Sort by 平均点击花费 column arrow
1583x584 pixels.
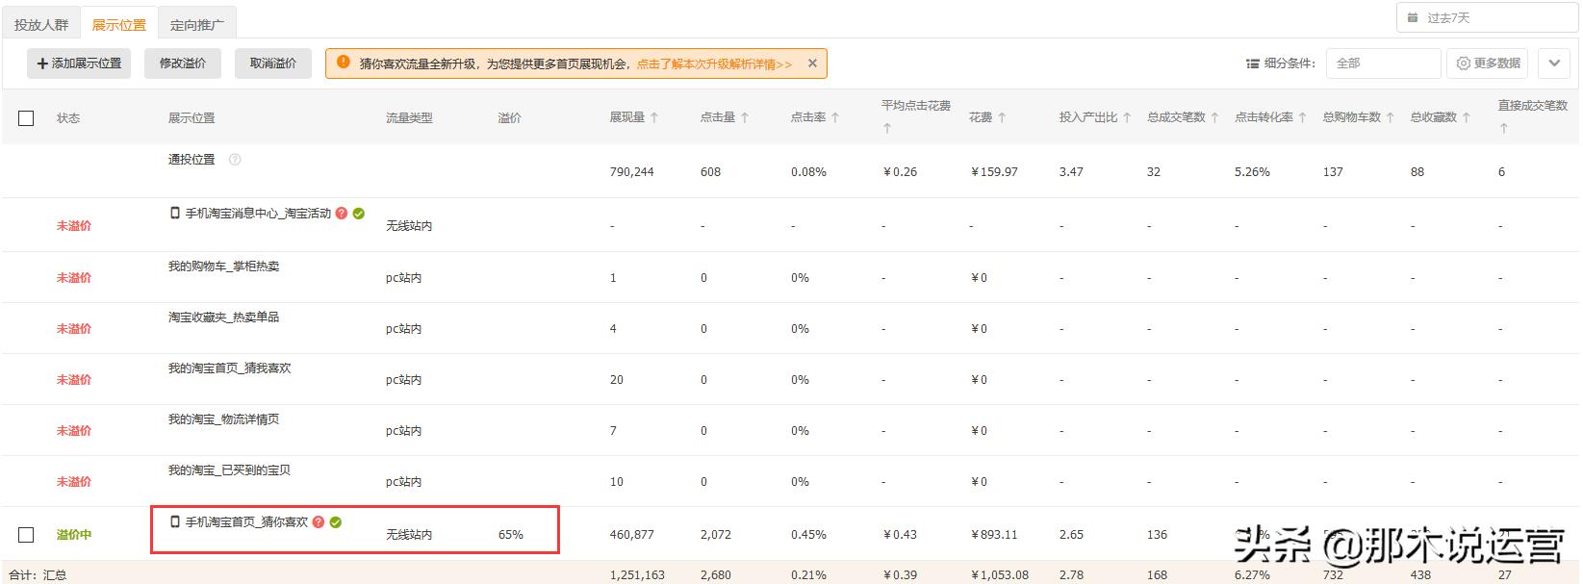(887, 128)
